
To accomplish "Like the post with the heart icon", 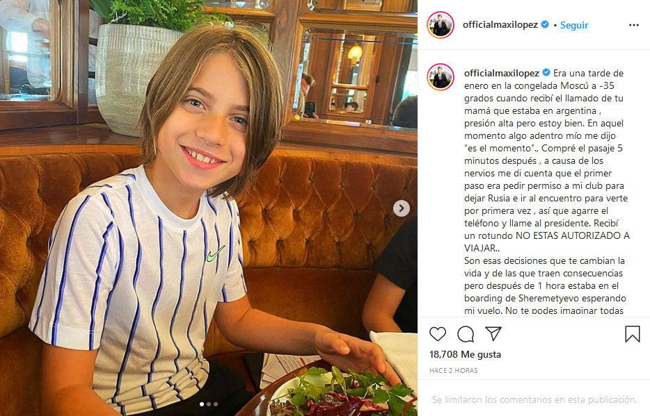I will coord(437,334).
